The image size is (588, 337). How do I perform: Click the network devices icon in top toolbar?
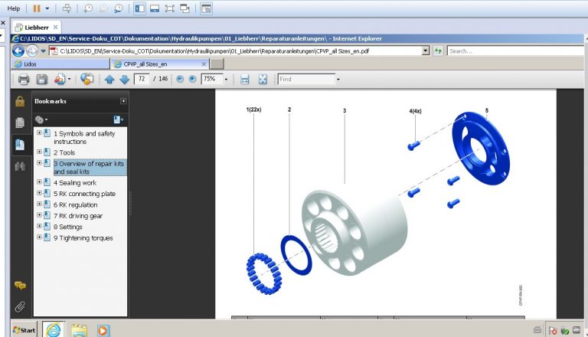coord(67,8)
